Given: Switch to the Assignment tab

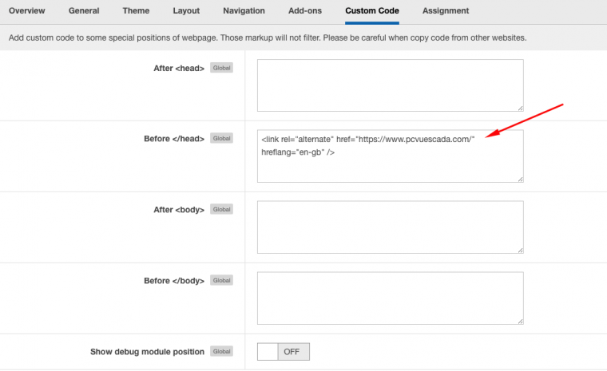Looking at the screenshot, I should coord(446,11).
